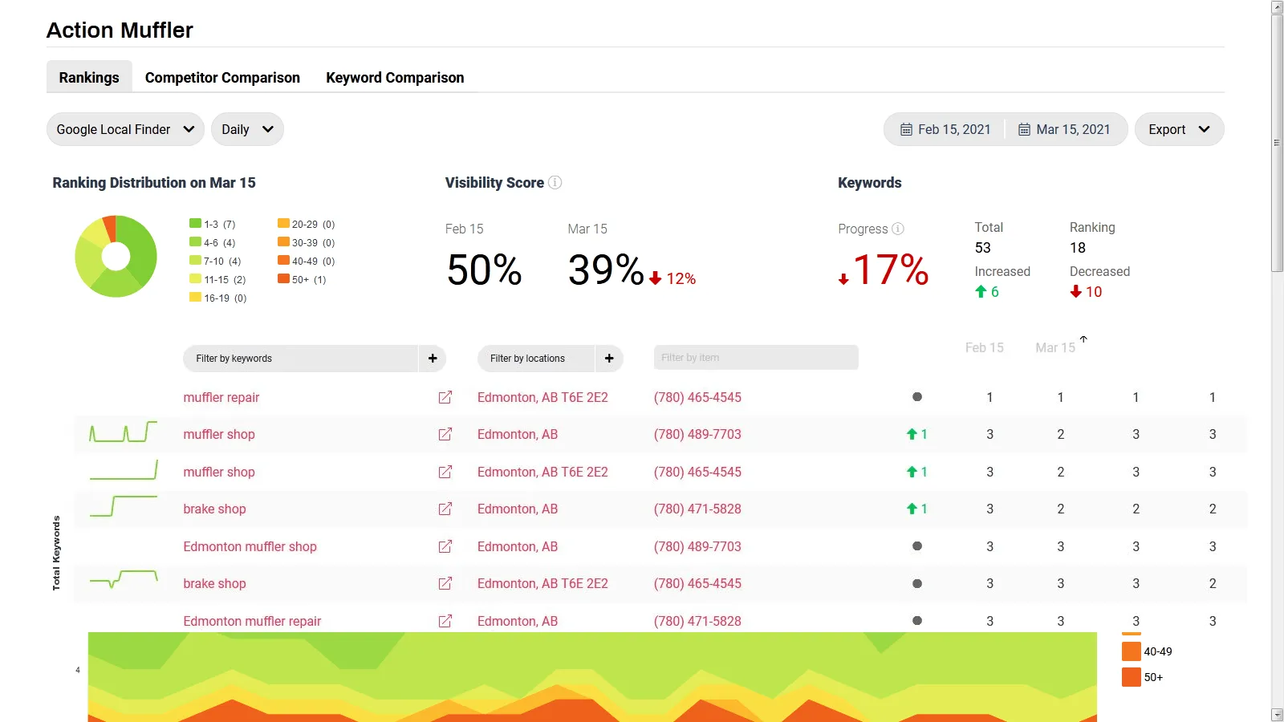Screen dimensions: 1284x722
Task: Click calendar icon beside Feb 15, 2021
Action: pos(906,129)
